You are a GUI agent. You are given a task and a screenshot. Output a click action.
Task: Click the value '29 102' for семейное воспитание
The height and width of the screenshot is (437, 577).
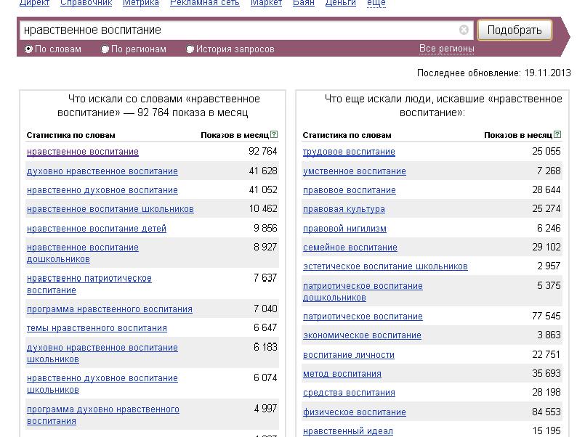(546, 247)
